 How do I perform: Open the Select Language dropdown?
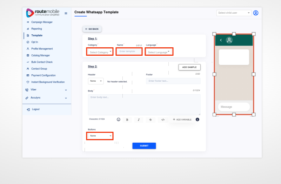[x=159, y=52]
